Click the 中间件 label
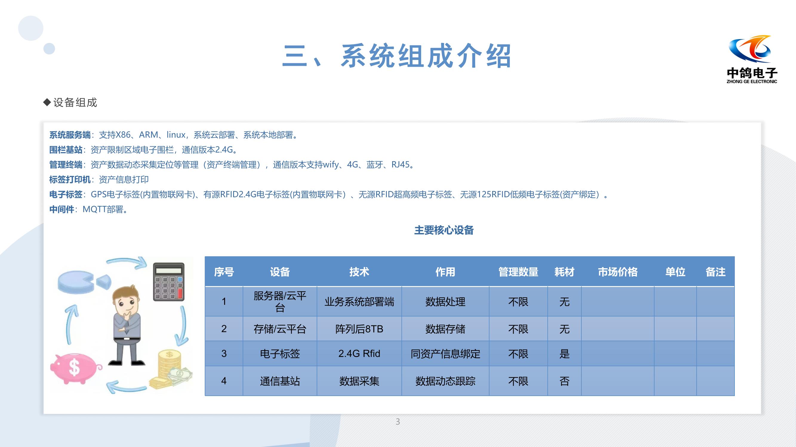This screenshot has width=796, height=447. tap(61, 209)
